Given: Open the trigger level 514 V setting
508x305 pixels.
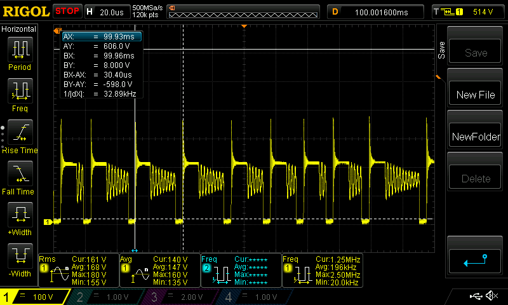Looking at the screenshot, I should pos(470,11).
